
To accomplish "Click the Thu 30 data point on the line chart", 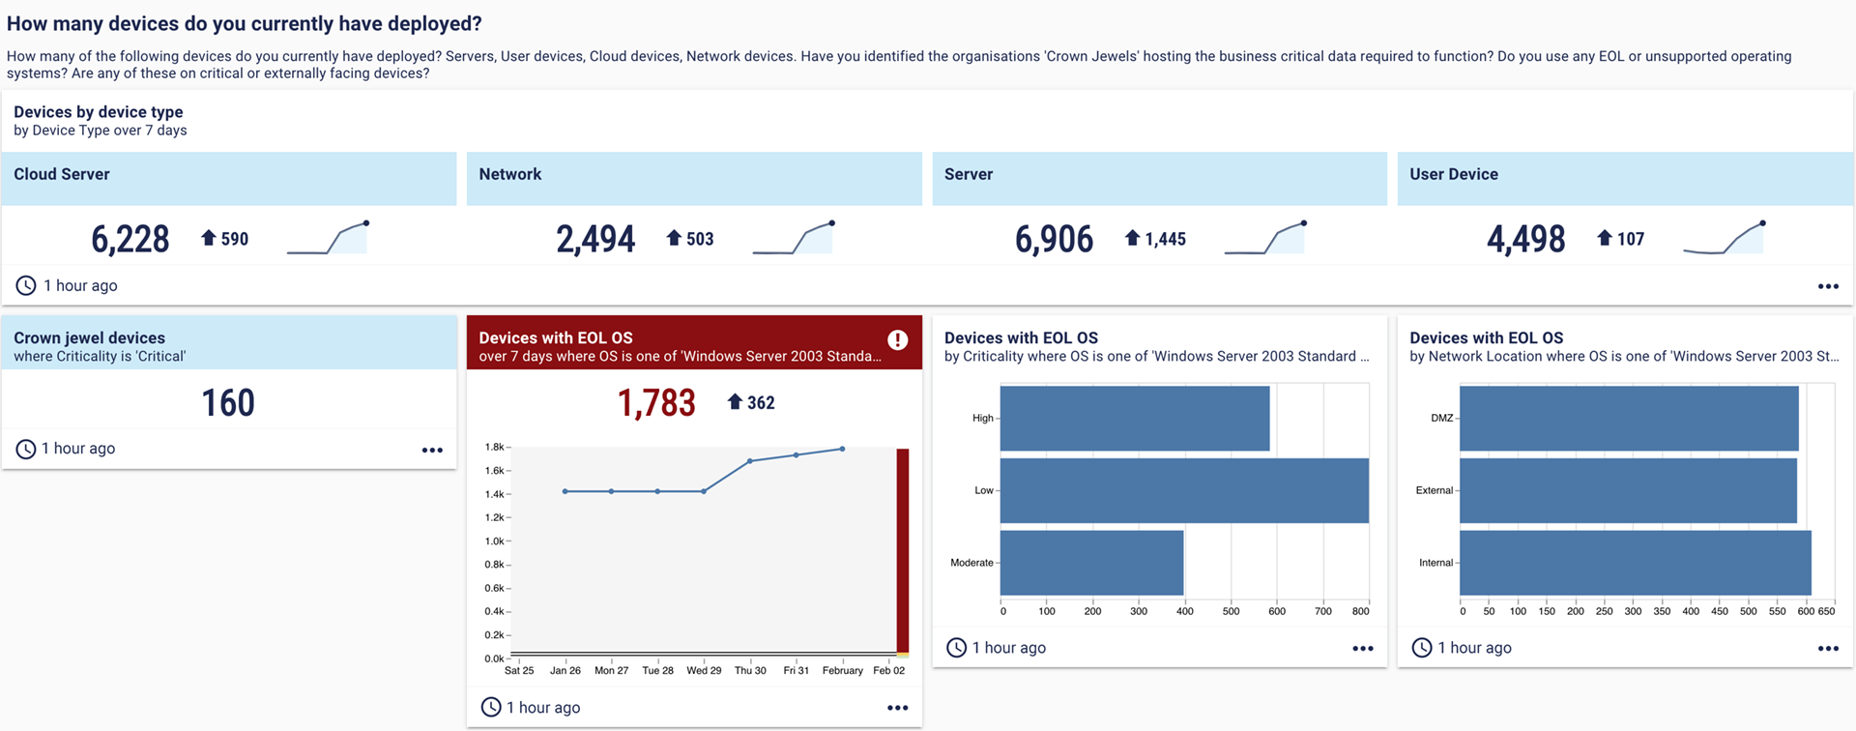I will (750, 461).
